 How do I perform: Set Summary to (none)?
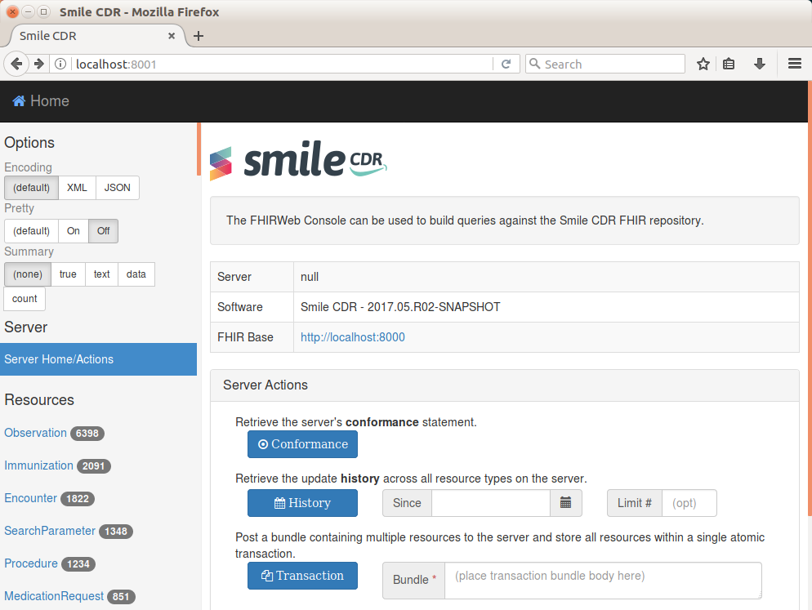tap(28, 274)
